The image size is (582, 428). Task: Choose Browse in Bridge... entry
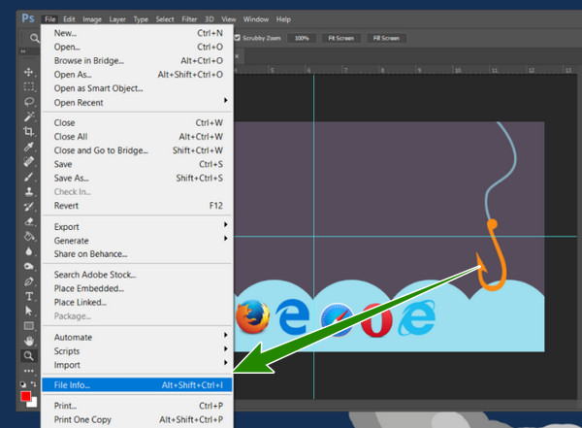tap(137, 60)
